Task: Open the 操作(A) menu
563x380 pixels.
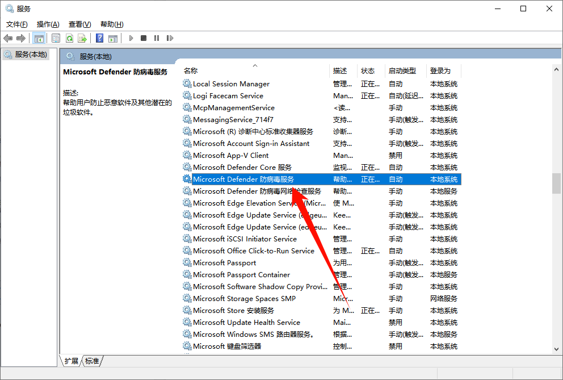Action: point(48,24)
